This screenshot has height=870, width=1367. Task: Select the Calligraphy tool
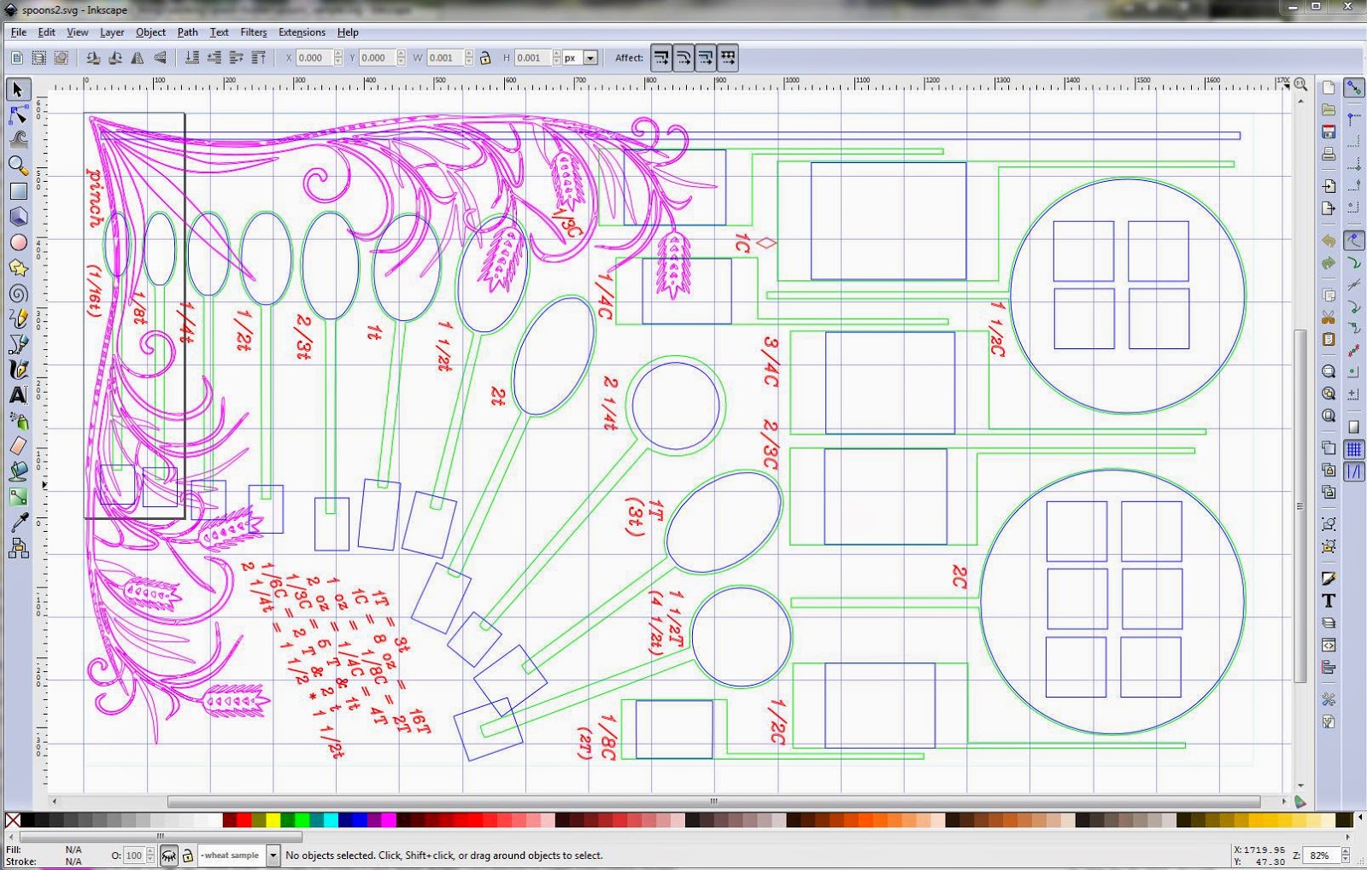pyautogui.click(x=18, y=370)
